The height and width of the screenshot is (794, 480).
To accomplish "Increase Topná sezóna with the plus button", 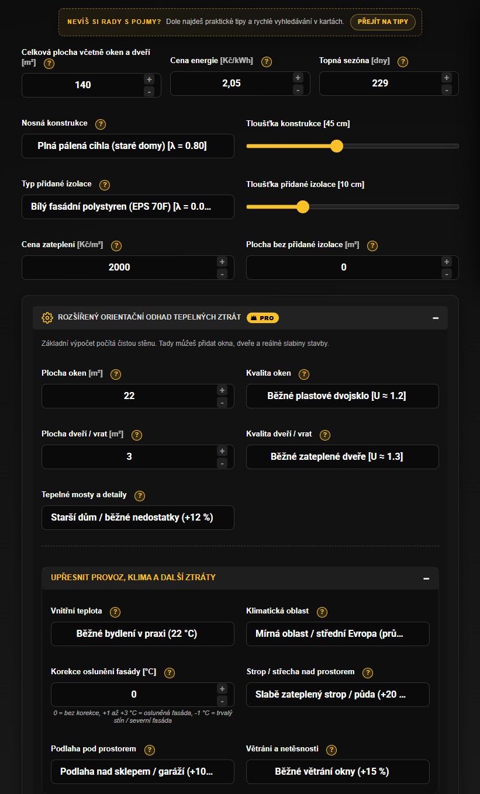I will click(x=447, y=78).
